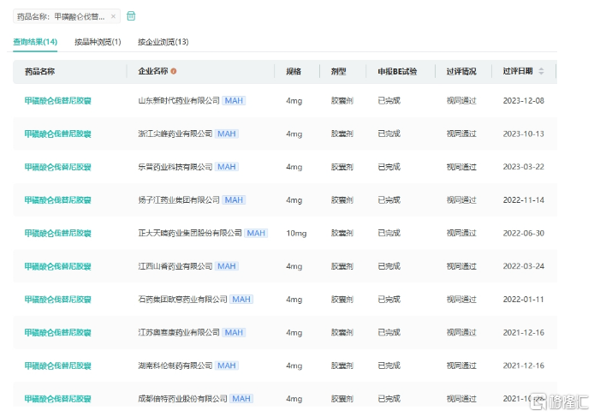This screenshot has width=594, height=416.
Task: Remove the 药品名称 filter tag with its x
Action: click(x=113, y=16)
